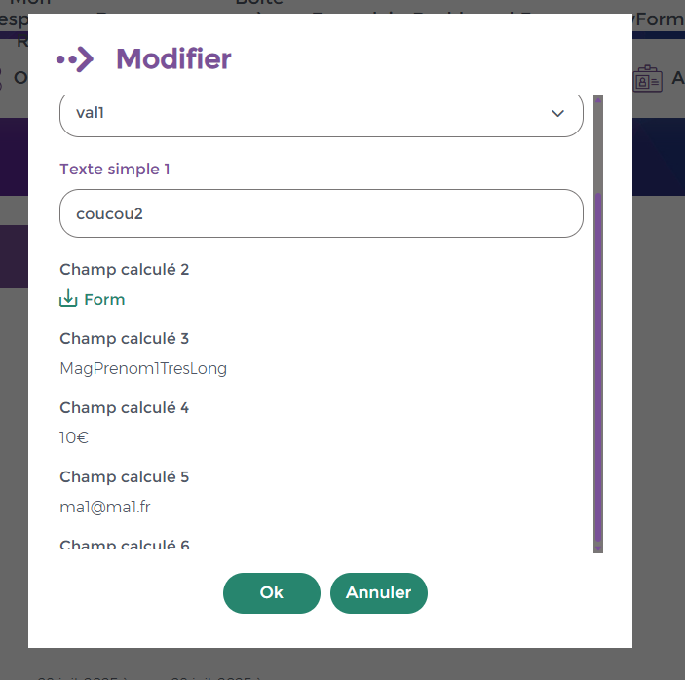Download the Form file link
Image resolution: width=685 pixels, height=680 pixels.
[104, 299]
